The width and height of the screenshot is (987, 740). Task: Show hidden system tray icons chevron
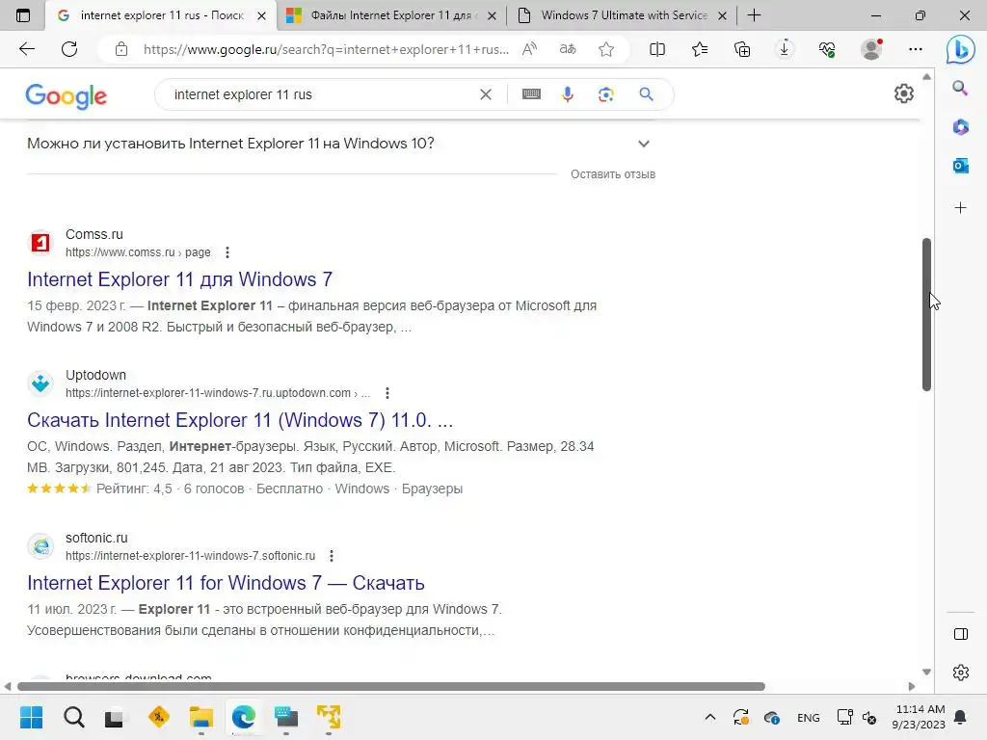click(710, 717)
